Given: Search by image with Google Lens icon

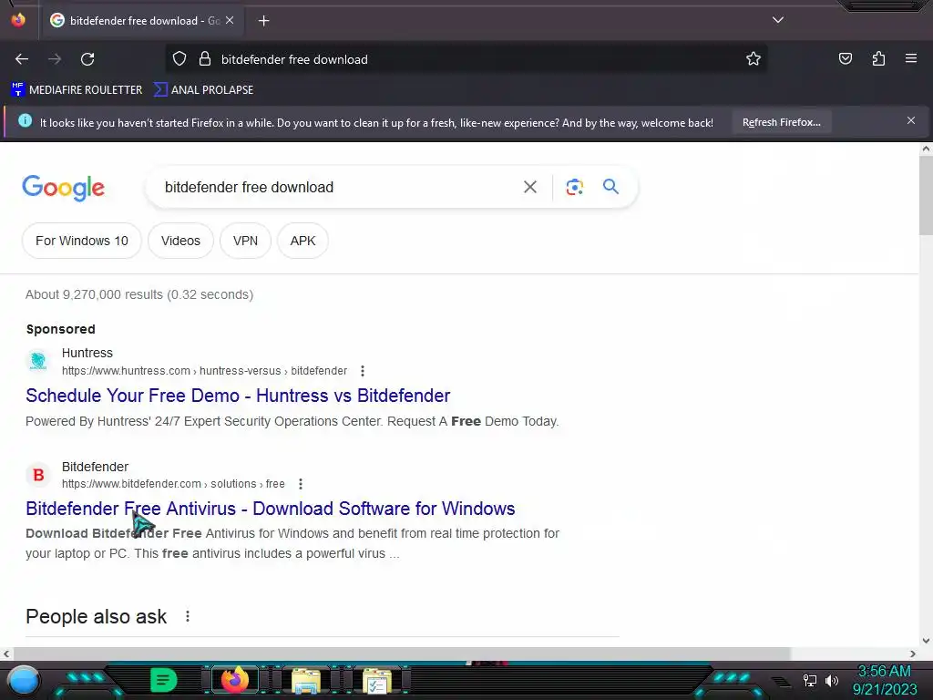Looking at the screenshot, I should click(574, 187).
